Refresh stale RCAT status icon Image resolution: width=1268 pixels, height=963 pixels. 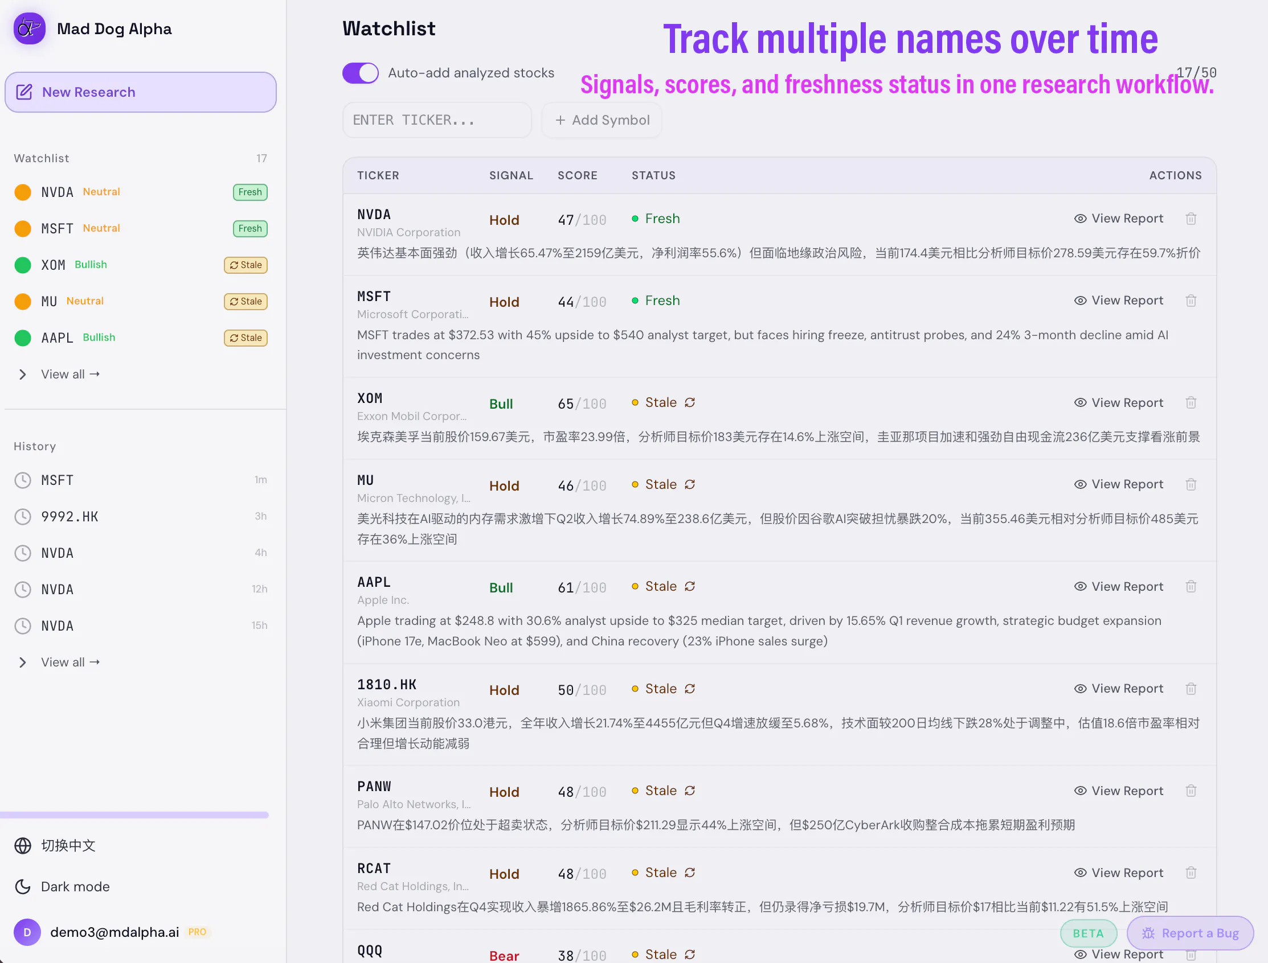coord(690,873)
